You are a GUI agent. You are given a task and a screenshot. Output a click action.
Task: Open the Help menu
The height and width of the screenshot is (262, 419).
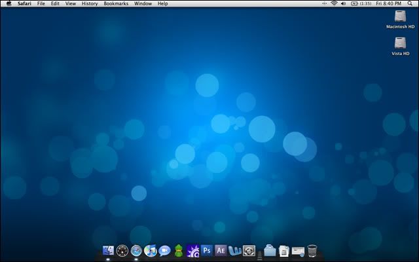[x=162, y=3]
